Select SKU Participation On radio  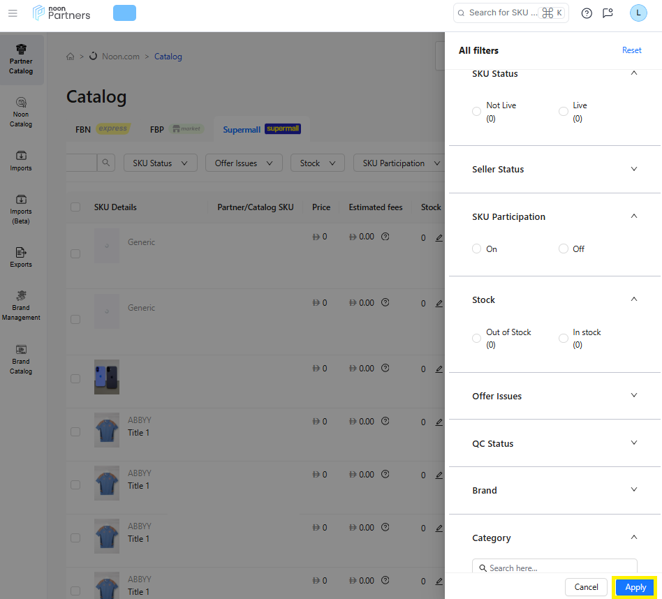coord(477,249)
